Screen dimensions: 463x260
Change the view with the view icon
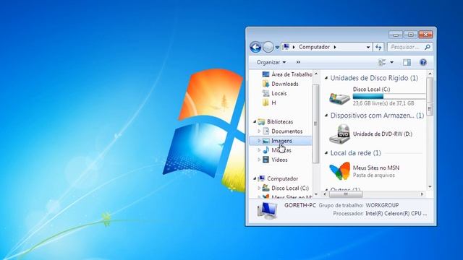(382, 62)
